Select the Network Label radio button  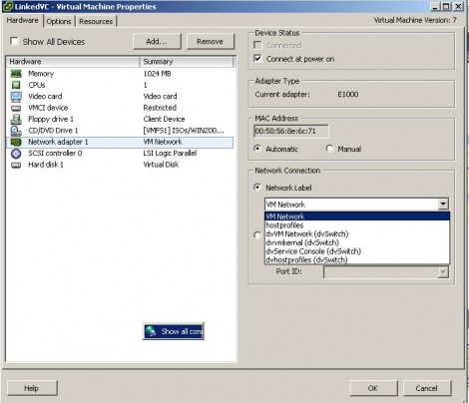[257, 188]
